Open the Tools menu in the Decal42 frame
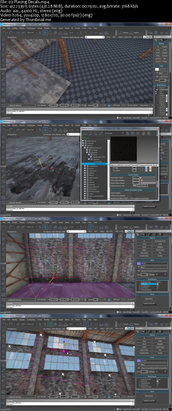This screenshot has width=172, height=411. [x=84, y=320]
